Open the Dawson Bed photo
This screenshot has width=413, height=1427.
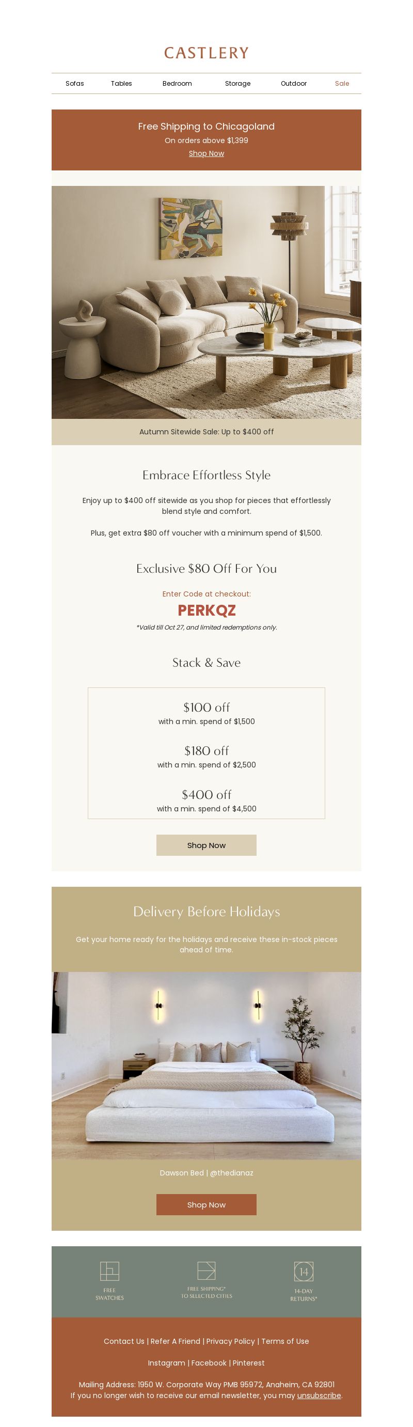pos(206,1065)
